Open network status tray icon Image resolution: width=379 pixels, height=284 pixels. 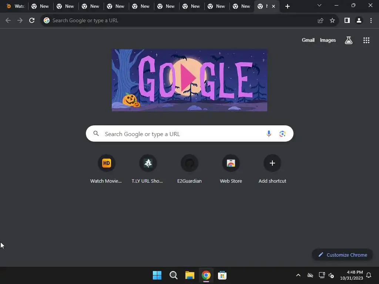[x=322, y=275]
